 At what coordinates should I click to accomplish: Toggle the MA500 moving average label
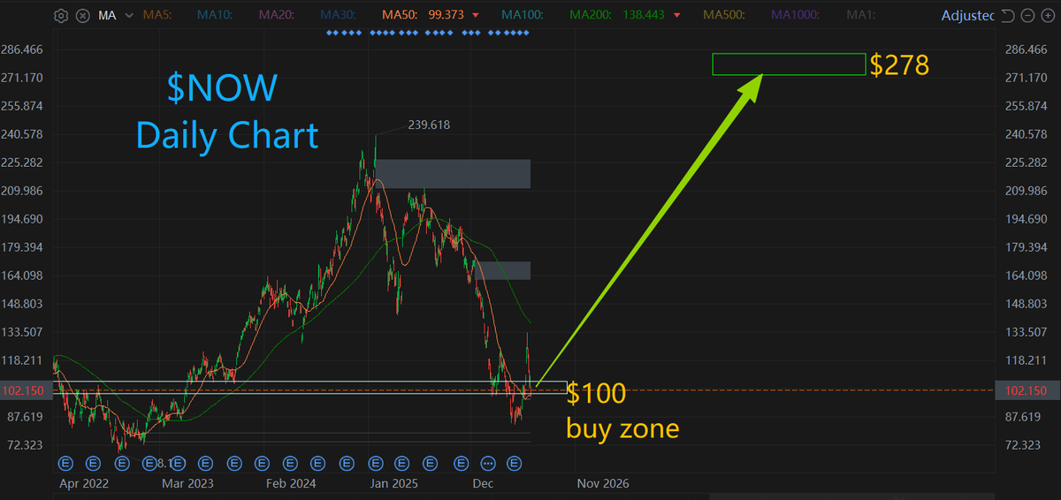(725, 16)
